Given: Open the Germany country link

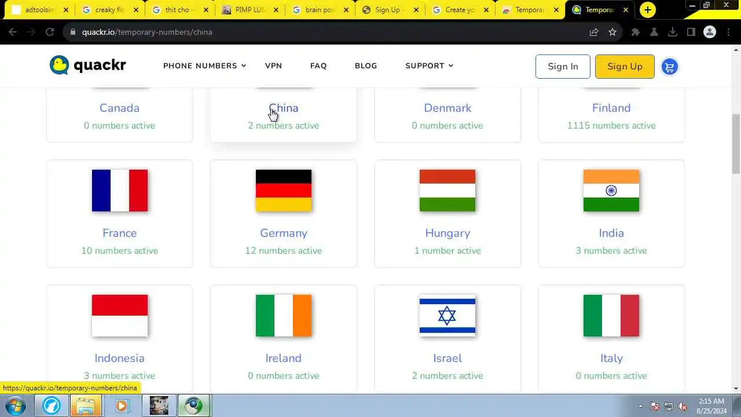Looking at the screenshot, I should click(284, 233).
